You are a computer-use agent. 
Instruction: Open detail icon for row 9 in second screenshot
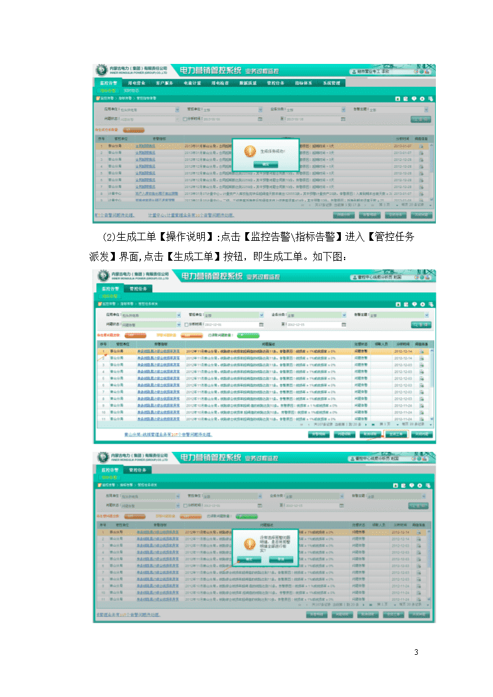coord(421,405)
